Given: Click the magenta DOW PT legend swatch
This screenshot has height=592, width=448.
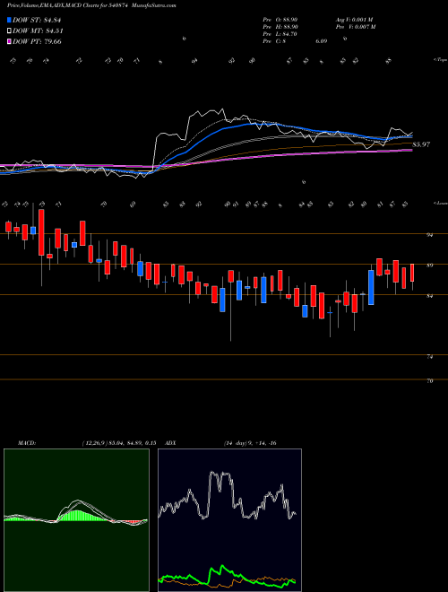Looking at the screenshot, I should 10,41.
